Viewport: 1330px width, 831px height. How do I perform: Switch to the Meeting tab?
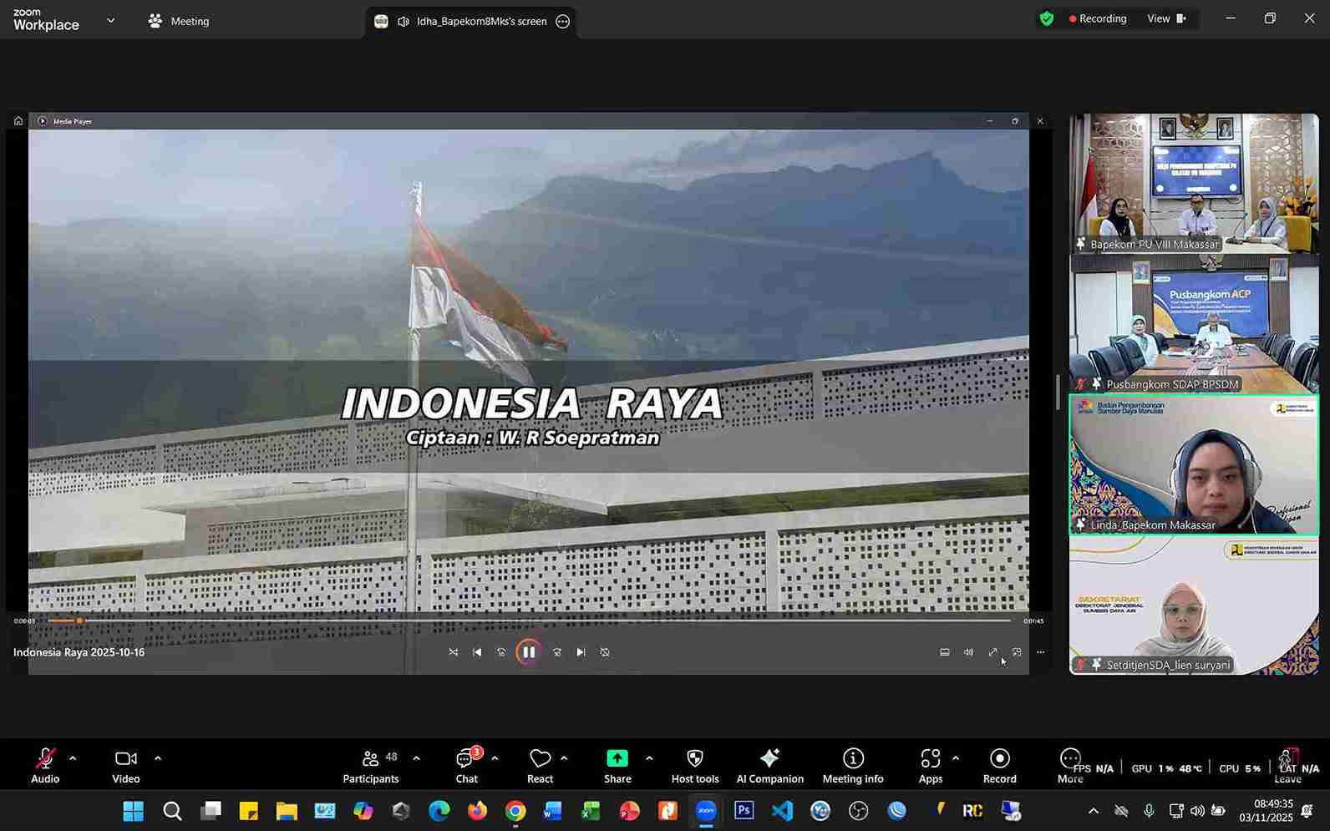[x=180, y=21]
